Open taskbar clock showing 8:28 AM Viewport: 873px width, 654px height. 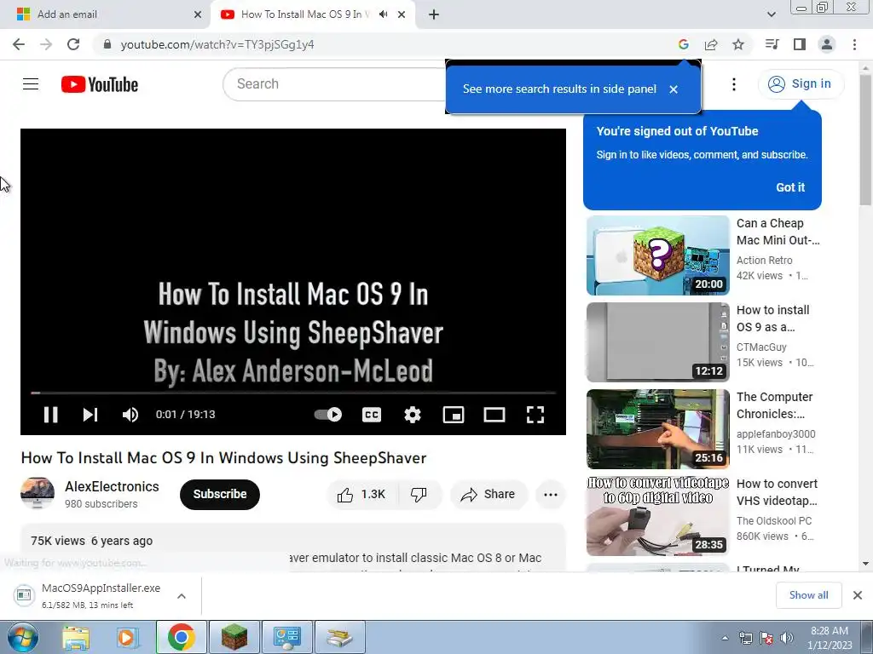pos(830,638)
